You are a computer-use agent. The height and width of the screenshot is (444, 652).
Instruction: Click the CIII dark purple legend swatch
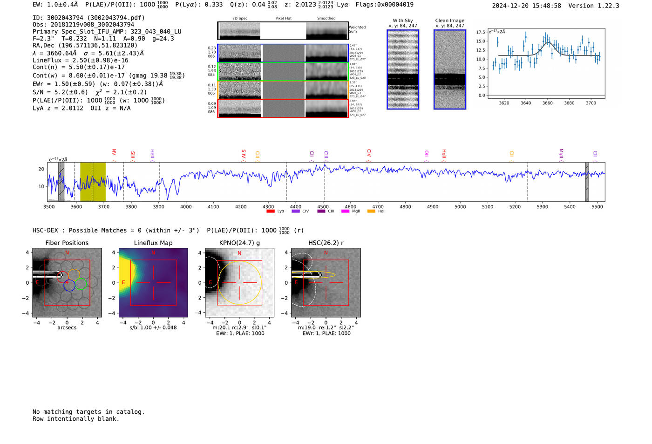(321, 211)
